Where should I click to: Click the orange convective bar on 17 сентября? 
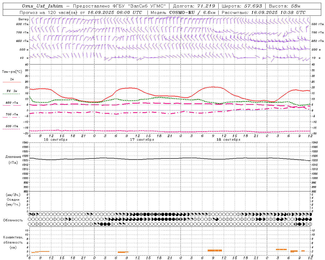[123, 252]
